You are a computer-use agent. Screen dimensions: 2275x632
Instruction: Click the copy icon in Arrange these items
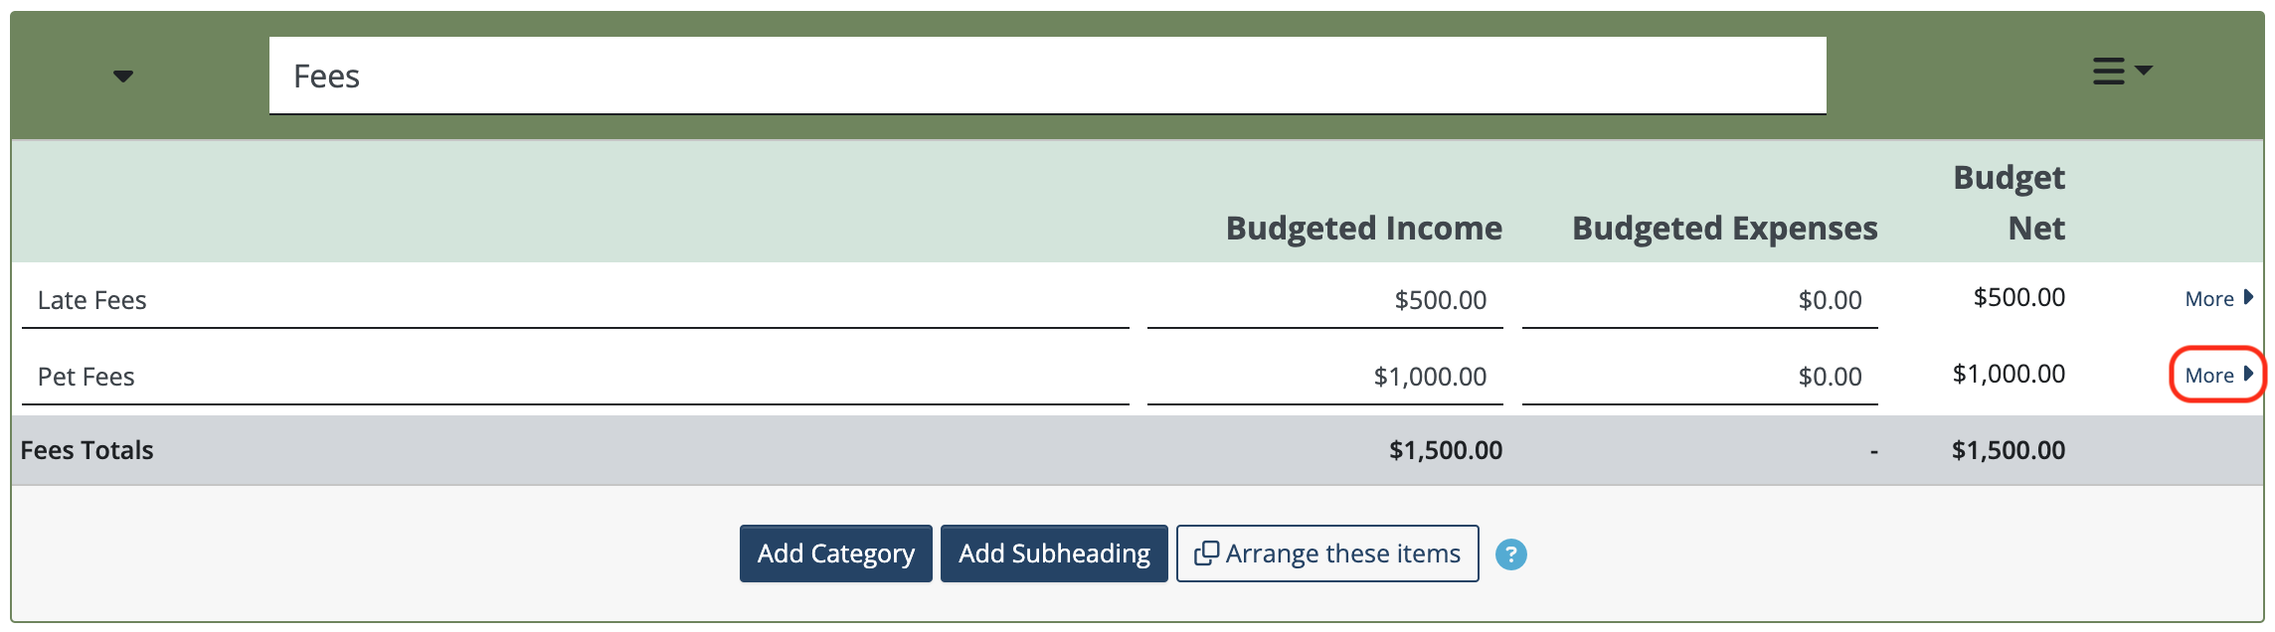click(x=1206, y=553)
